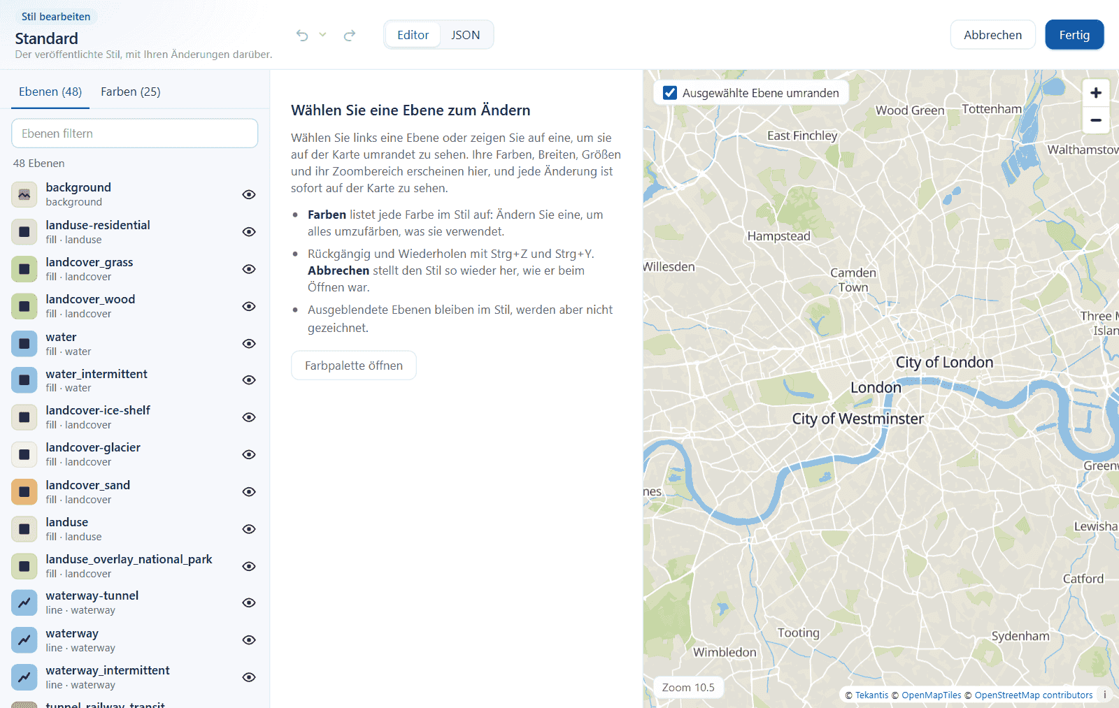Click the Fertig button
Image resolution: width=1119 pixels, height=708 pixels.
1074,35
